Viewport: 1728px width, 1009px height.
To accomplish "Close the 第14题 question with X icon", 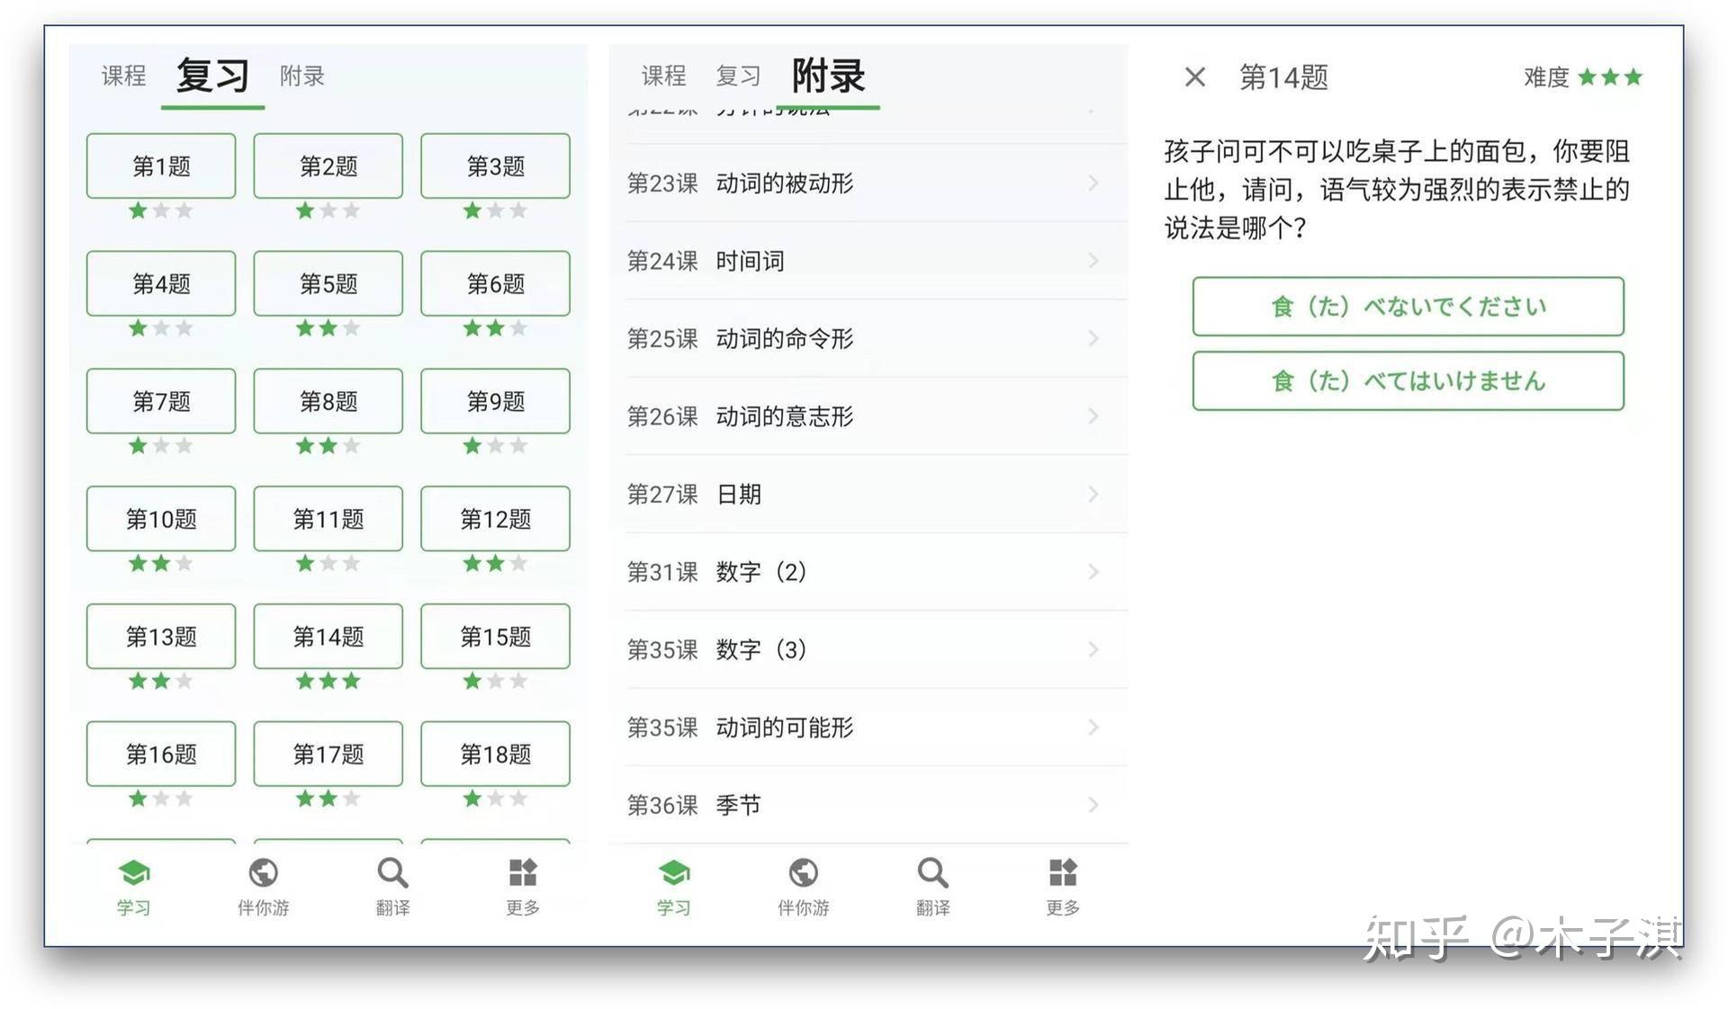I will click(1194, 77).
